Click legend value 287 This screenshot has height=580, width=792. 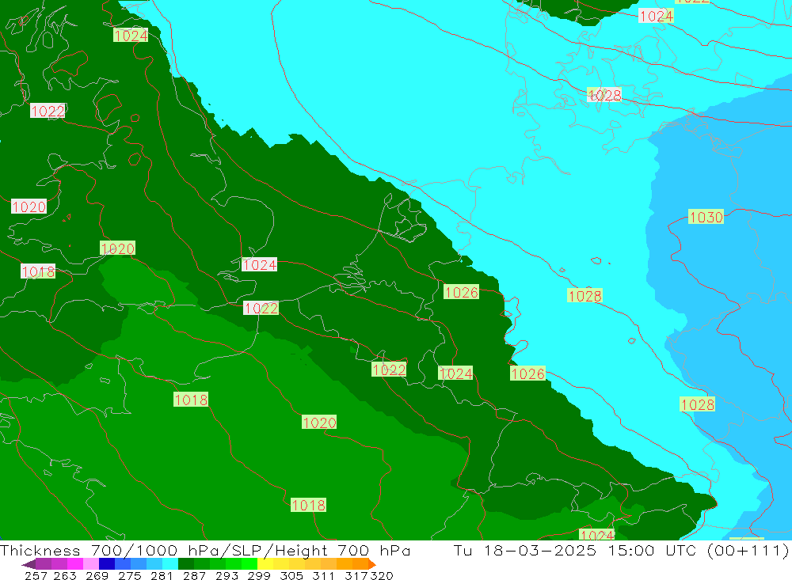(194, 575)
